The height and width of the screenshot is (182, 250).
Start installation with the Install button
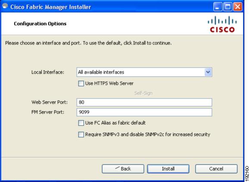tap(168, 169)
